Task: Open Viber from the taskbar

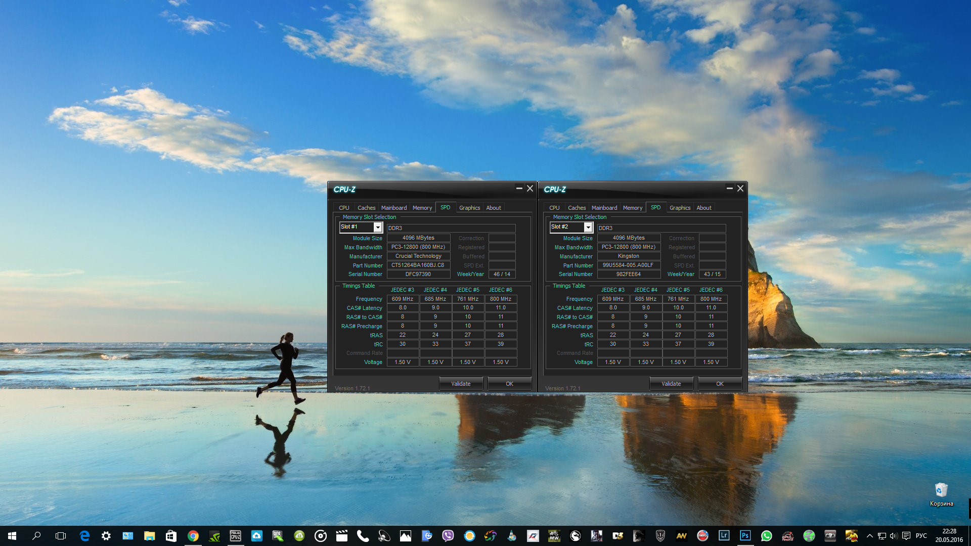Action: [x=448, y=536]
